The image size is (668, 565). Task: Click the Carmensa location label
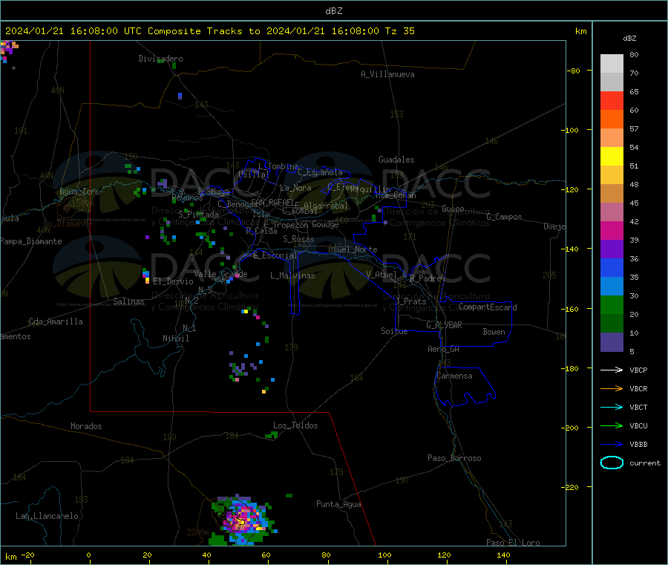coord(454,376)
